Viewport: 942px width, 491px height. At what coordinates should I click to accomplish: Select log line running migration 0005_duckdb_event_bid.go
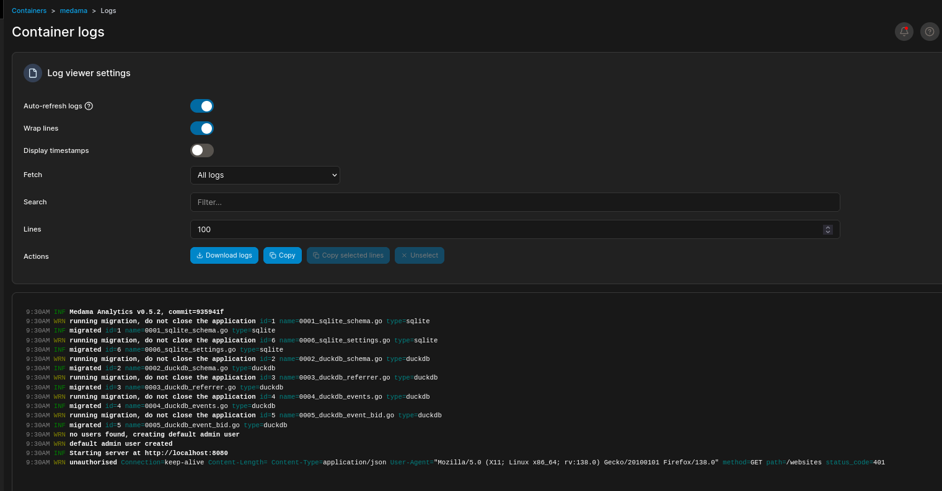tap(234, 415)
